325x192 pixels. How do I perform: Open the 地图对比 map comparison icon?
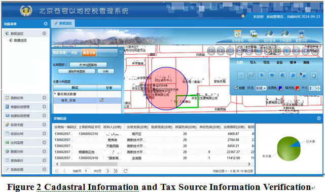click(254, 34)
